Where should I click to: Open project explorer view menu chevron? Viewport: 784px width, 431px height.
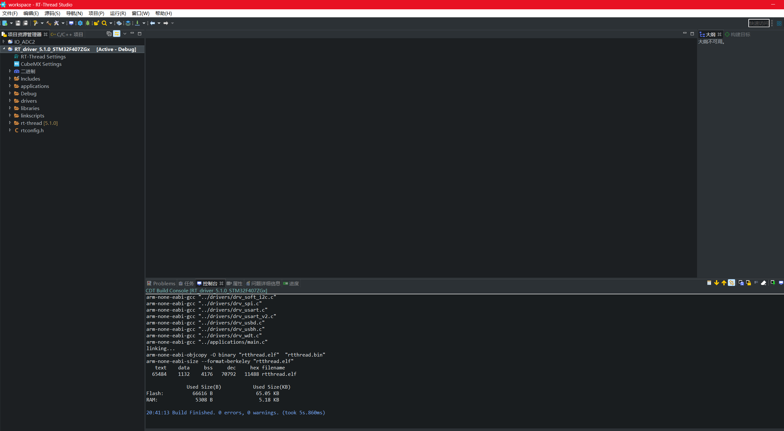125,34
